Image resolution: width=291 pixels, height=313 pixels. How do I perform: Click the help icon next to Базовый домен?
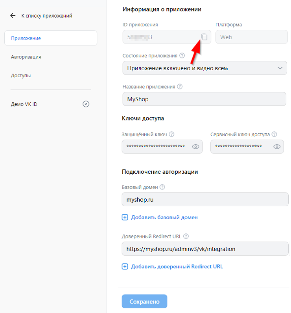click(x=162, y=187)
